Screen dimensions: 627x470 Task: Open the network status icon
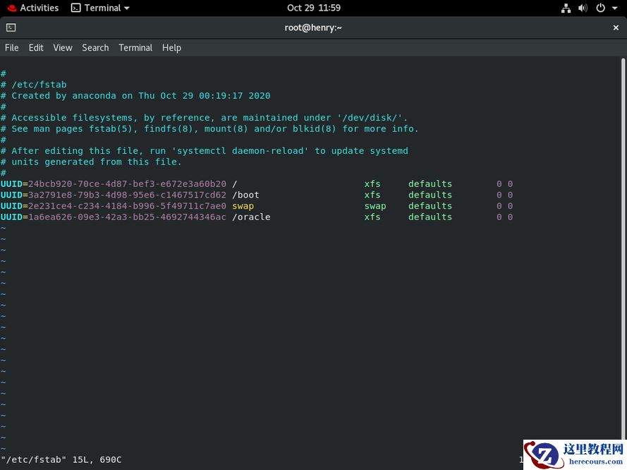pyautogui.click(x=566, y=8)
